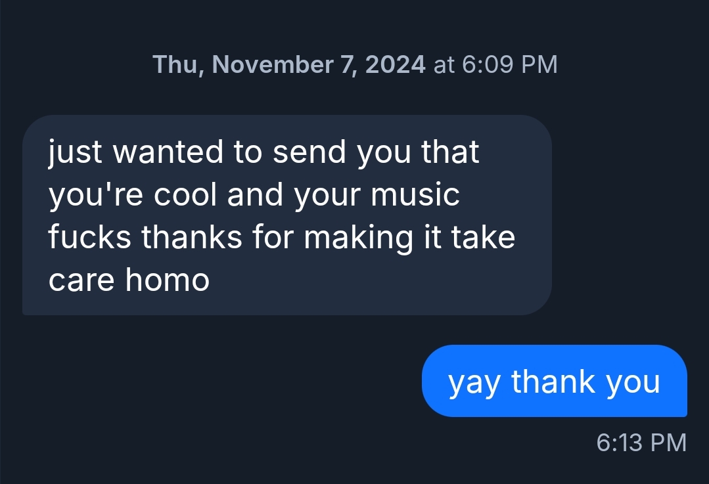The width and height of the screenshot is (709, 484).
Task: Click the word "thanks" in received message
Action: (x=192, y=238)
